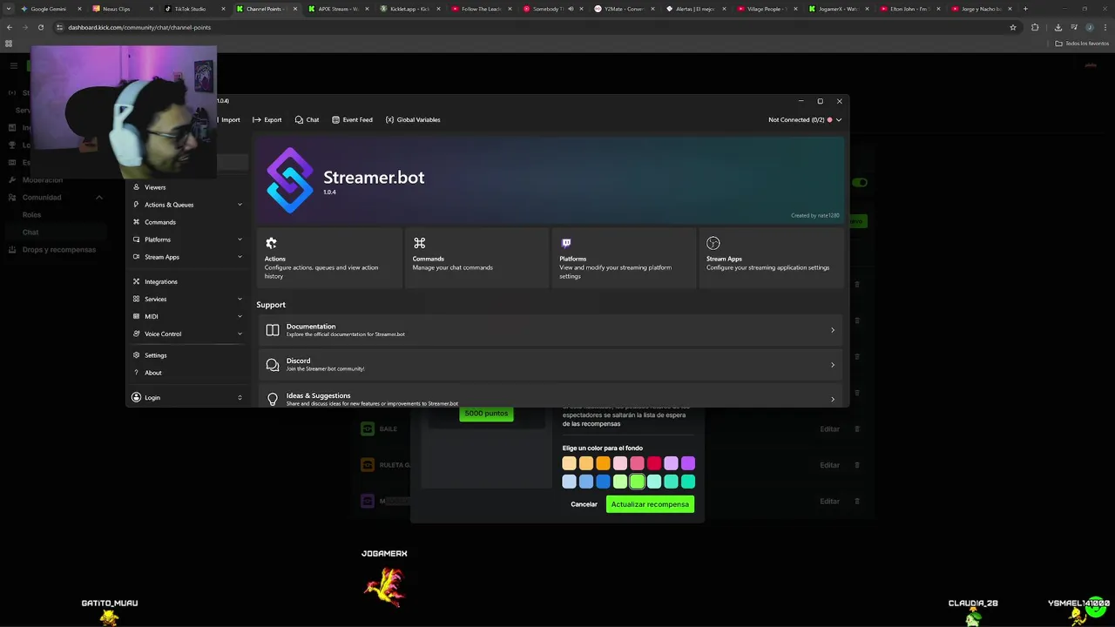The image size is (1115, 627).
Task: Click the Actions card gear icon
Action: pos(271,243)
